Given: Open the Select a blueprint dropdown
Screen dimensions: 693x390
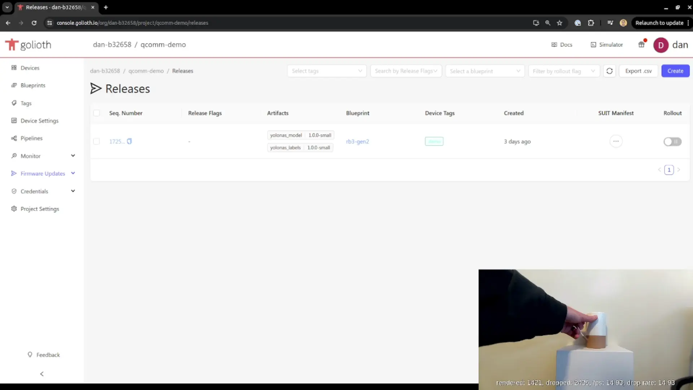Looking at the screenshot, I should pos(484,71).
